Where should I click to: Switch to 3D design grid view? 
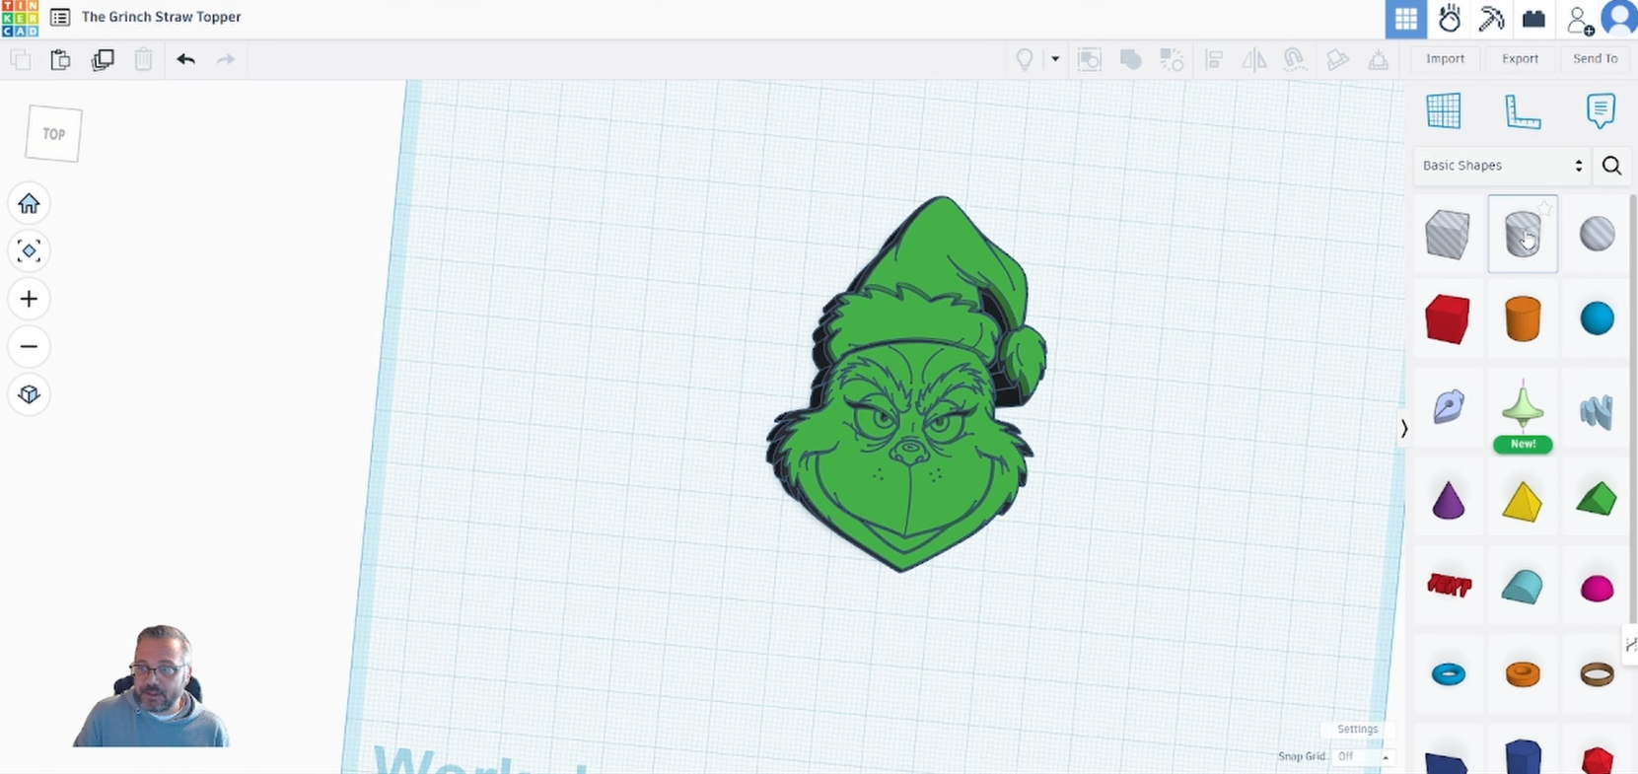(1405, 19)
